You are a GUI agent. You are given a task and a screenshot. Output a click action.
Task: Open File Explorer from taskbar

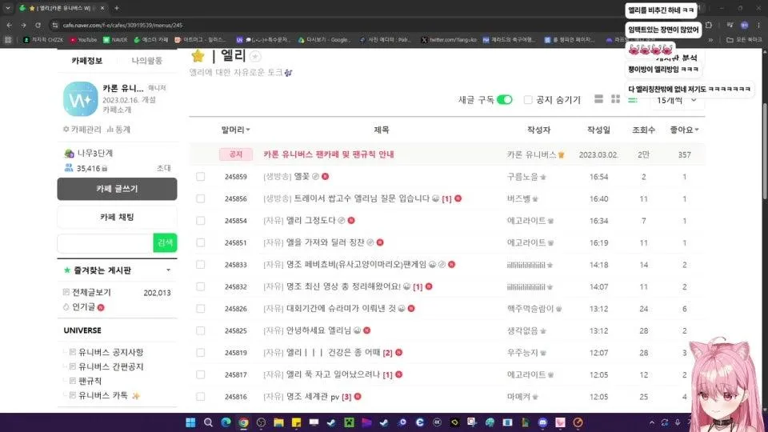(278, 422)
